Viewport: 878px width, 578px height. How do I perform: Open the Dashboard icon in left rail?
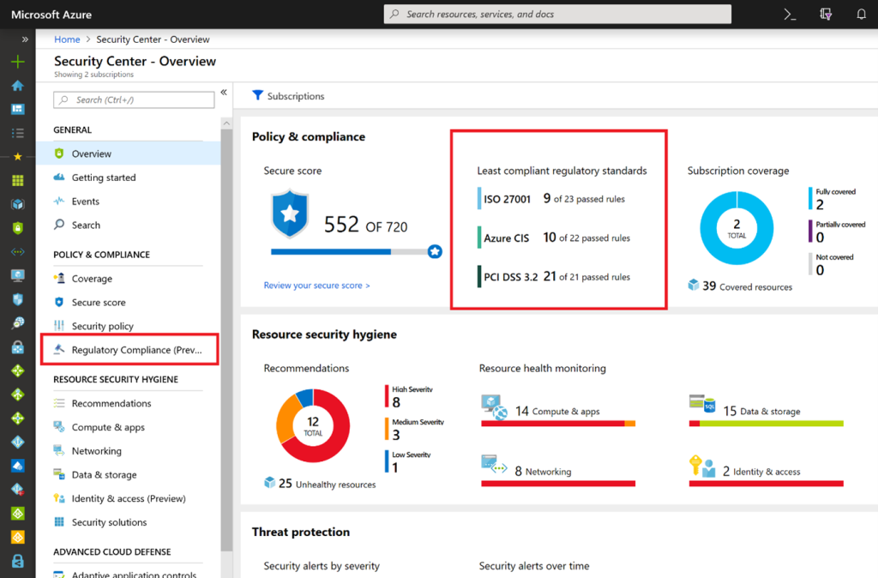[x=17, y=109]
